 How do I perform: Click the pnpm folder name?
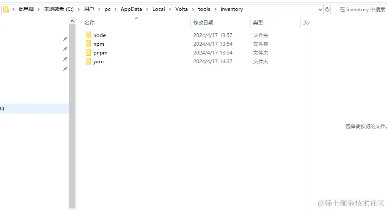[100, 53]
